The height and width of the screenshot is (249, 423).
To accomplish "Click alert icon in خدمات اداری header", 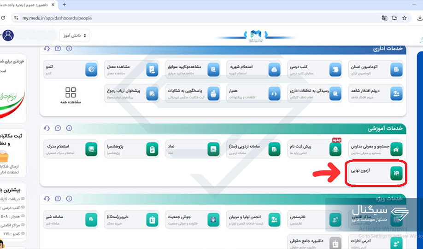I will (x=58, y=48).
